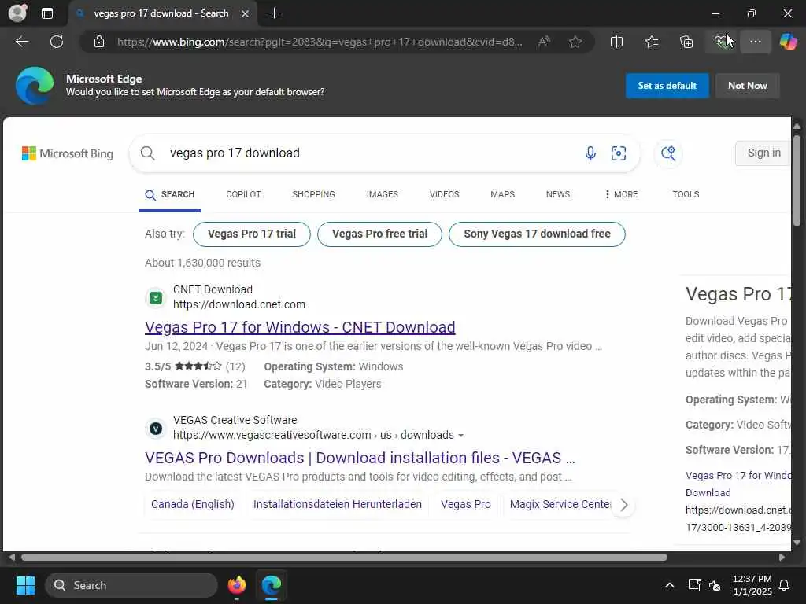Screen dimensions: 806x604
Task: Expand dropdown arrow next to vegascreativesoftware URL
Action: tap(460, 436)
